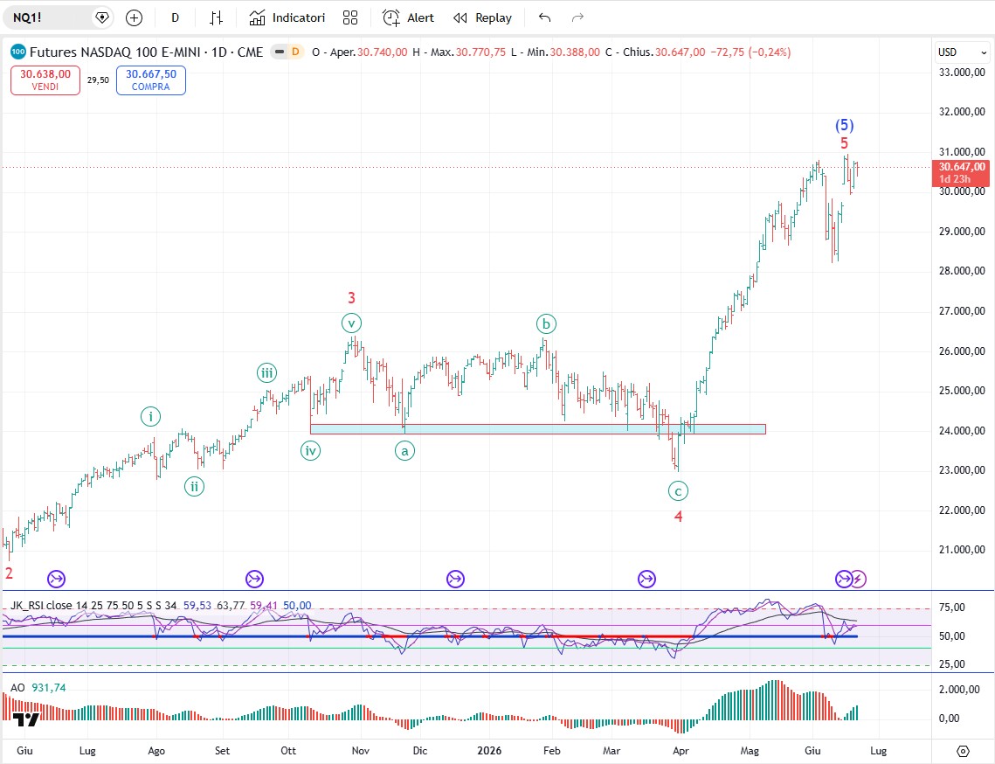Open chart settings gear on time axis
Viewport: 995px width, 764px height.
pos(963,751)
